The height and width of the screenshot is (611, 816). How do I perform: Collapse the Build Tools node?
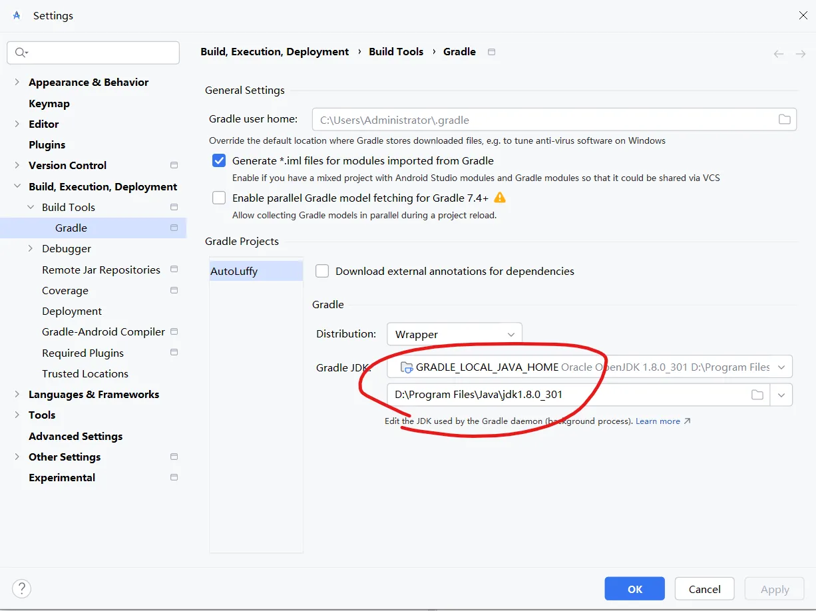point(31,207)
